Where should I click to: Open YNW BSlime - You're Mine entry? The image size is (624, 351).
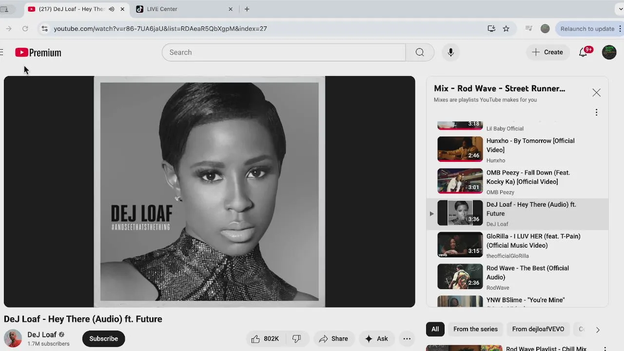517,301
